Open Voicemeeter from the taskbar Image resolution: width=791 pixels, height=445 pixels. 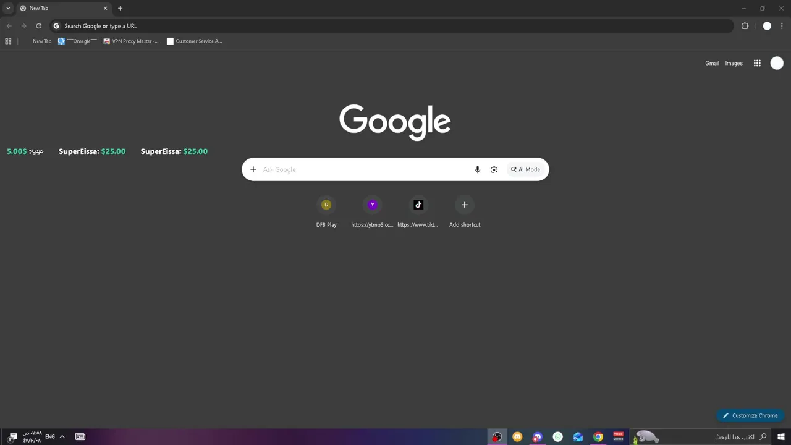tap(618, 437)
